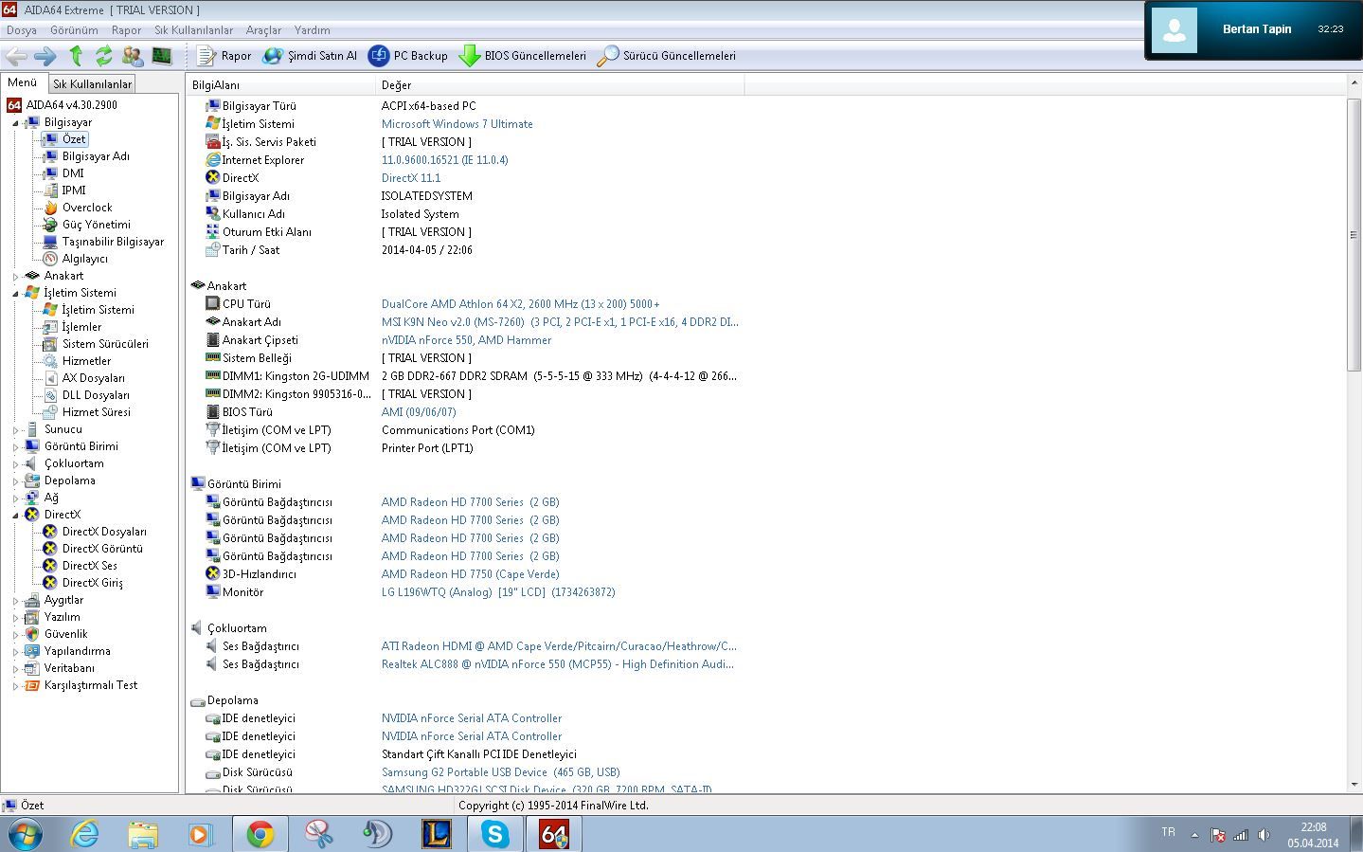The width and height of the screenshot is (1363, 852).
Task: Collapse the İşletim Sistemi tree node
Action: pos(15,293)
